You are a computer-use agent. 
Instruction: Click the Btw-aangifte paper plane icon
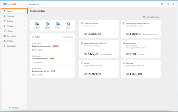124,43
